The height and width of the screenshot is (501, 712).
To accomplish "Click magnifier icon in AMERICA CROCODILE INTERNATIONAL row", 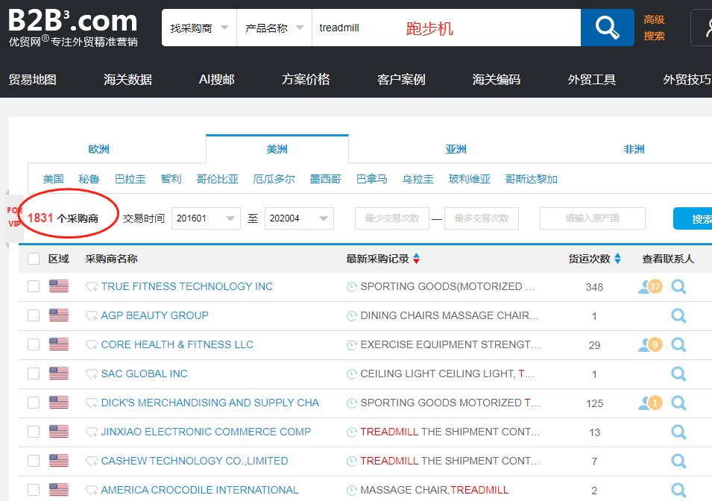I will tap(679, 490).
